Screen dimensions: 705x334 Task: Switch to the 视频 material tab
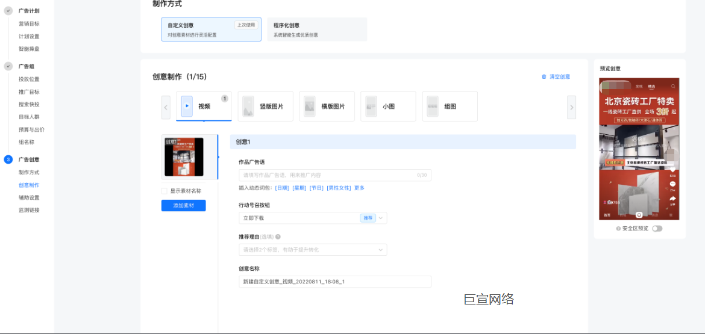pos(204,107)
